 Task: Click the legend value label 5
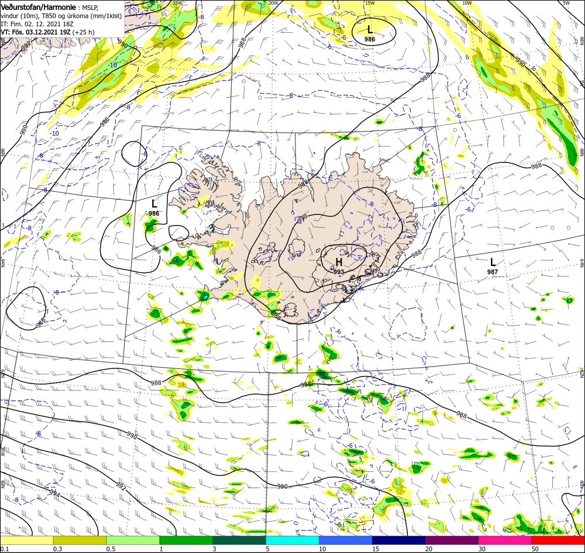tap(267, 549)
